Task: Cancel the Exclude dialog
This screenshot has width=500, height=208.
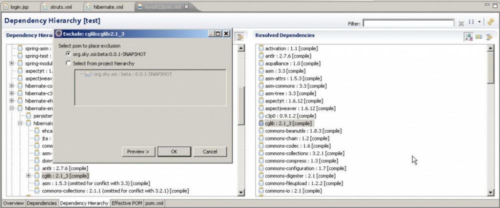Action: 210,151
